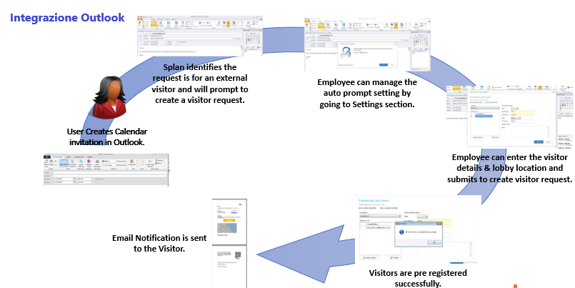
Task: Switch to the INSERT ribbon tab
Action: pos(69,157)
